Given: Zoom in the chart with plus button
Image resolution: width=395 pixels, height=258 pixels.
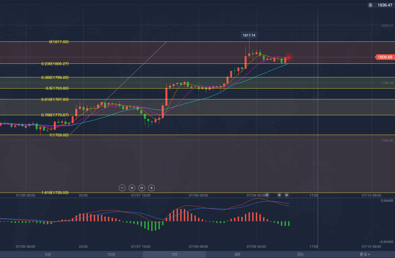Looking at the screenshot, I should point(151,188).
